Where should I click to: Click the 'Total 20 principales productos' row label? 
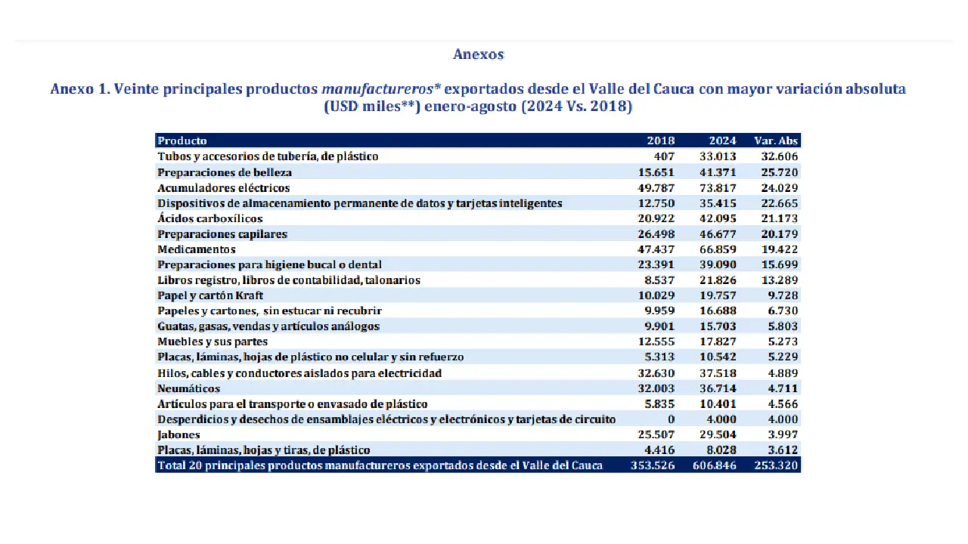380,465
